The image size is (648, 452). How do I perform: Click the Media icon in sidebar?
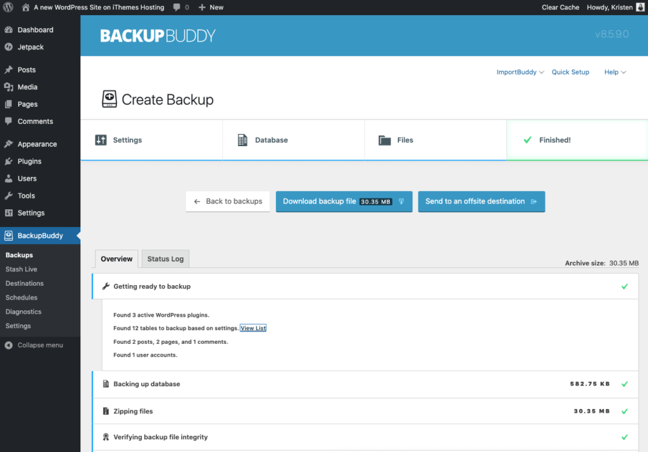click(9, 87)
